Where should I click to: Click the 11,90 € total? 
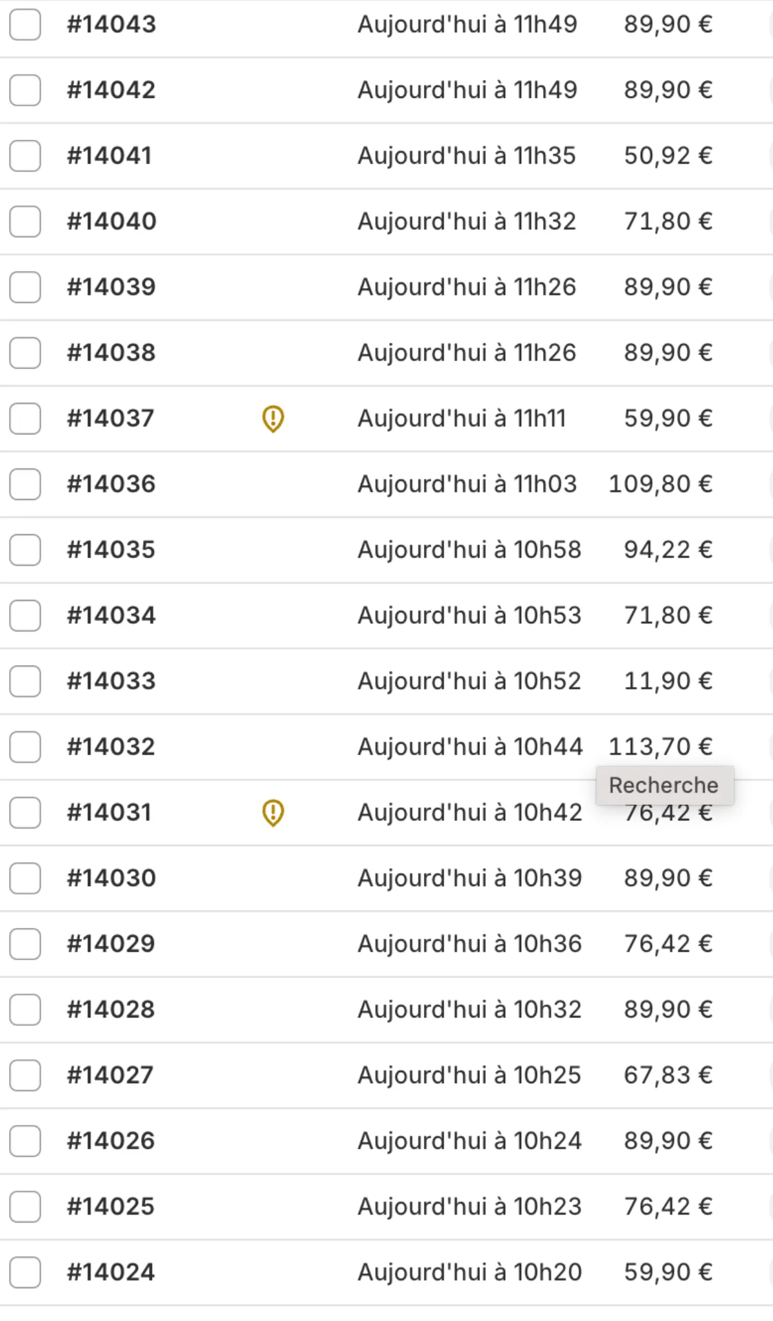click(x=668, y=681)
